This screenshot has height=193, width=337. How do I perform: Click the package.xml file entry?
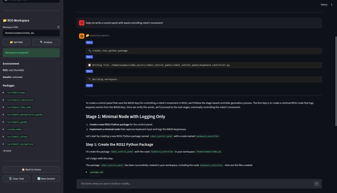tap(97, 172)
